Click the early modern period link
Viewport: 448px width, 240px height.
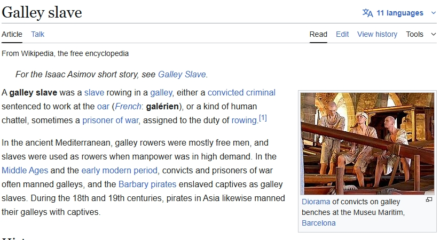tap(120, 170)
